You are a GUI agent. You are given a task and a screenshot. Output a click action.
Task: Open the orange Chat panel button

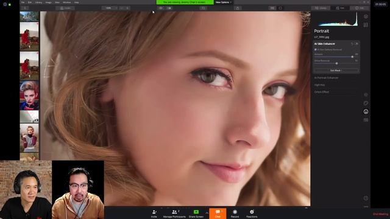coord(218,214)
